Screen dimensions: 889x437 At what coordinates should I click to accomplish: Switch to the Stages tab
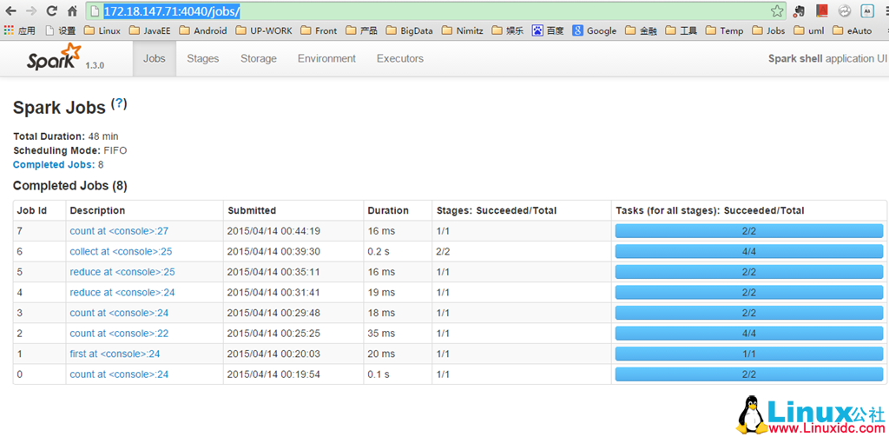(x=203, y=59)
